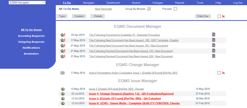Click task icon beside Issue 6 row

coord(62,103)
